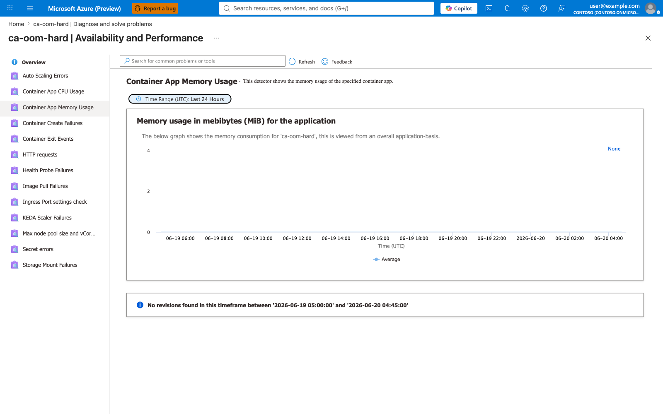The width and height of the screenshot is (663, 414).
Task: Open Max node pool size and vCor... detector
Action: coord(55,233)
